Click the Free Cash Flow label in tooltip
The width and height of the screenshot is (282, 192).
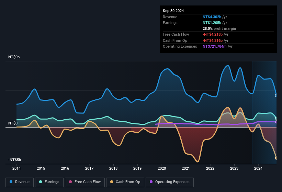176,34
